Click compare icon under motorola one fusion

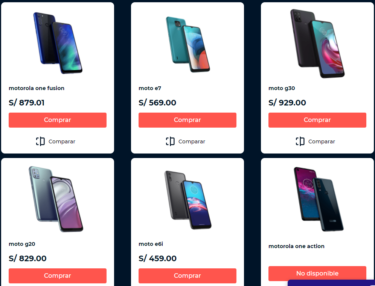coord(40,141)
